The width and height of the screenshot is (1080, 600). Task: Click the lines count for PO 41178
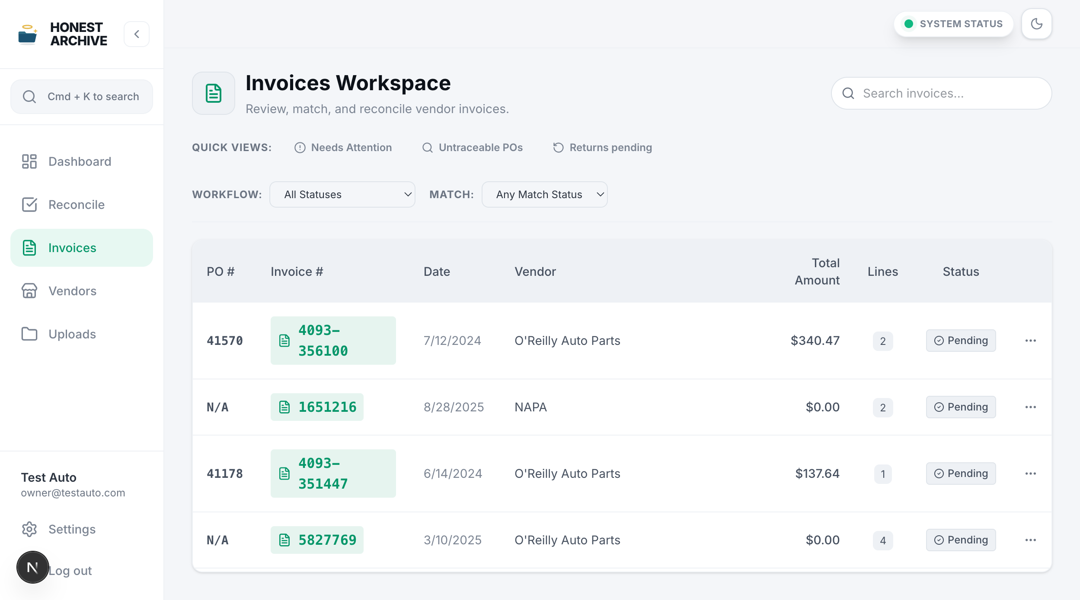tap(883, 474)
